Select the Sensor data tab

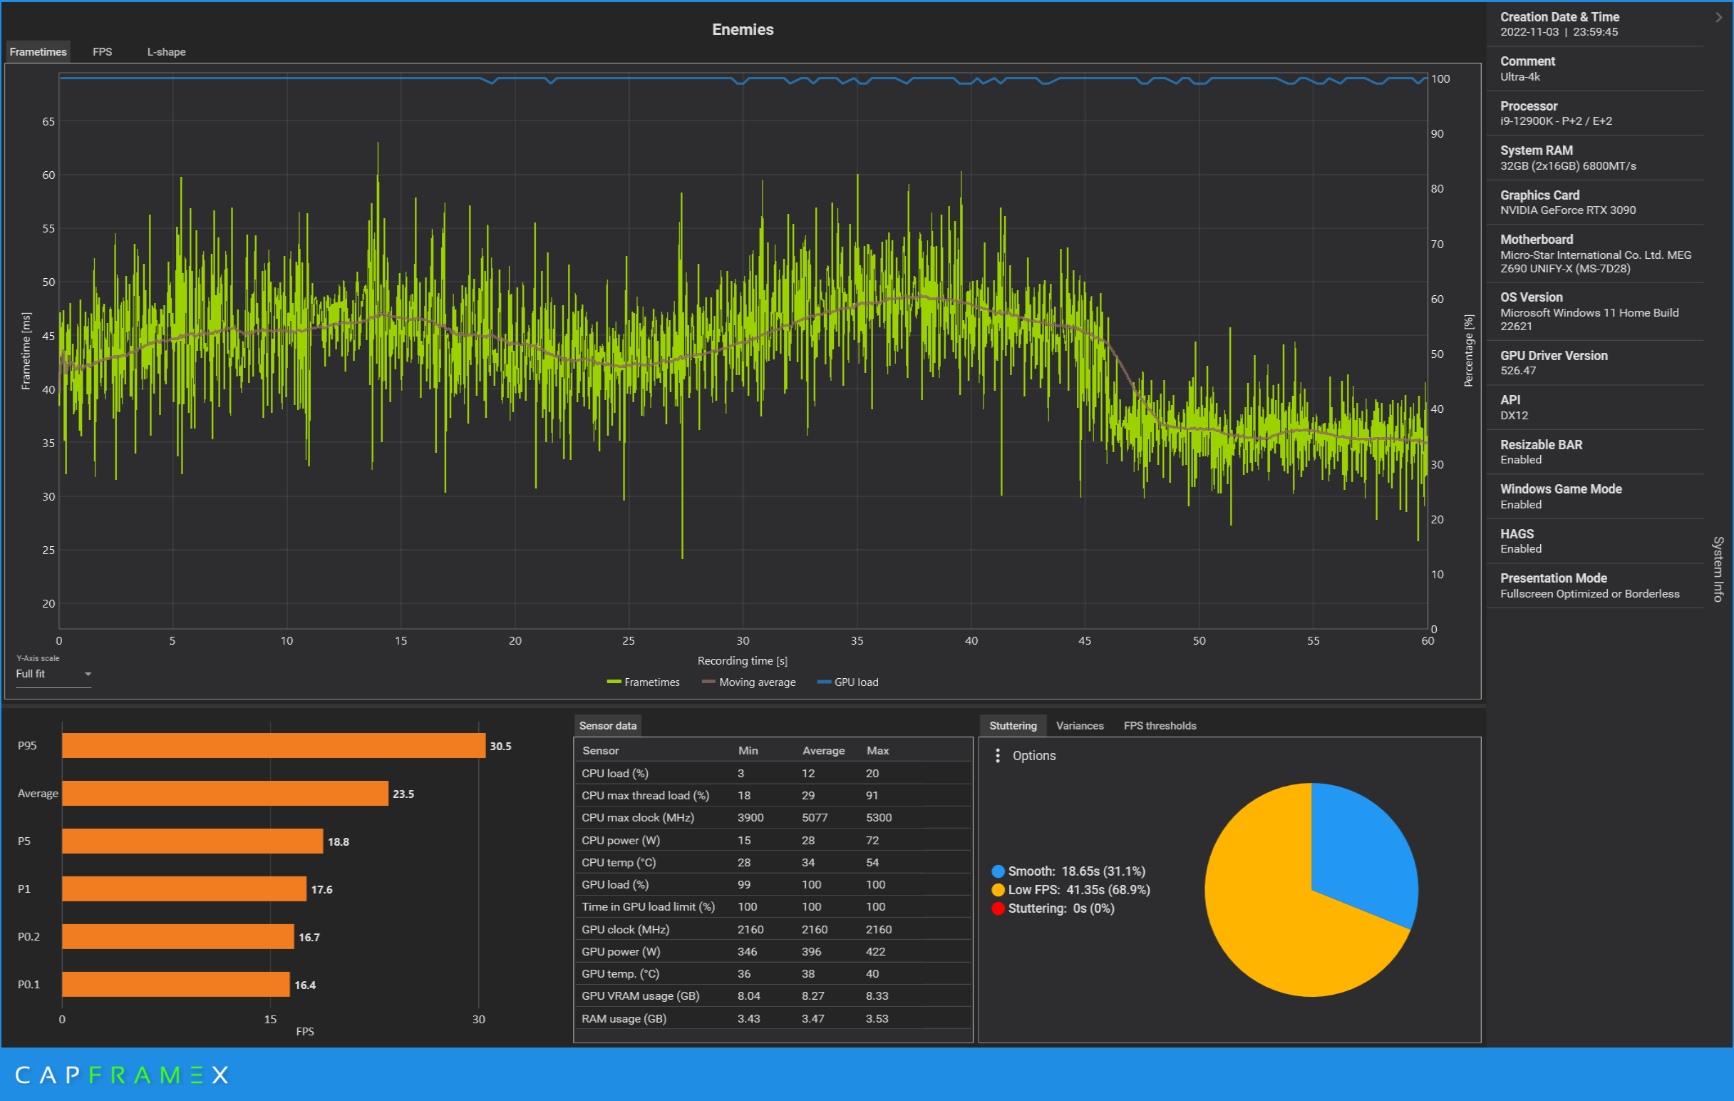[x=607, y=726]
